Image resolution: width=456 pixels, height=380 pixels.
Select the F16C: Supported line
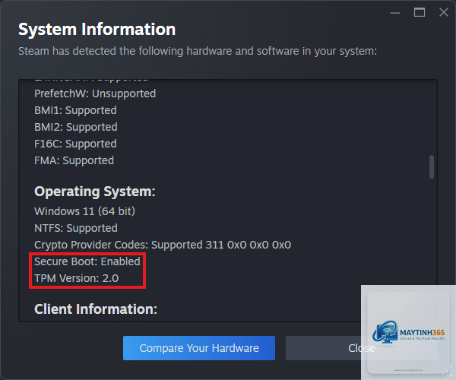click(75, 144)
